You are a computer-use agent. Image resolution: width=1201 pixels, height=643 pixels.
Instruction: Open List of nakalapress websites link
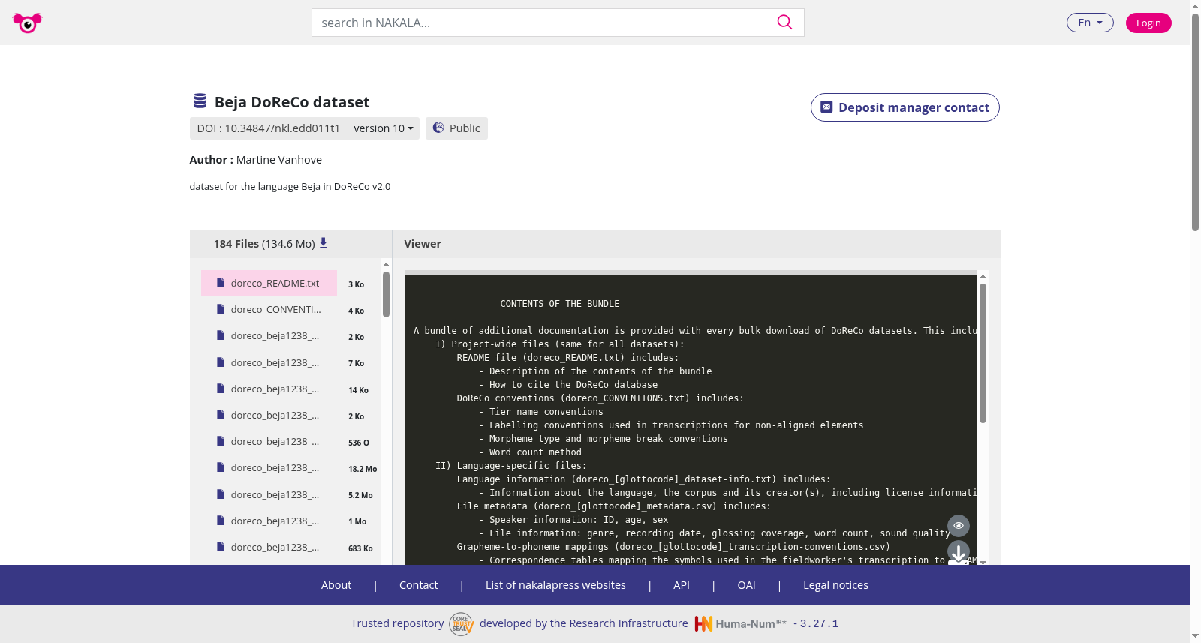555,585
